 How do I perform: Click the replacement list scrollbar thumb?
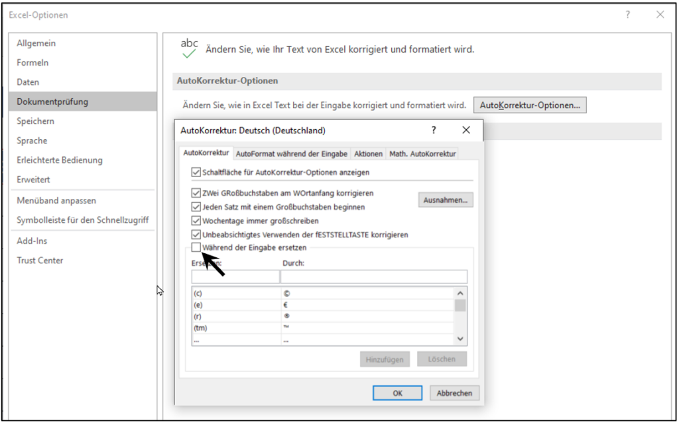[x=460, y=305]
